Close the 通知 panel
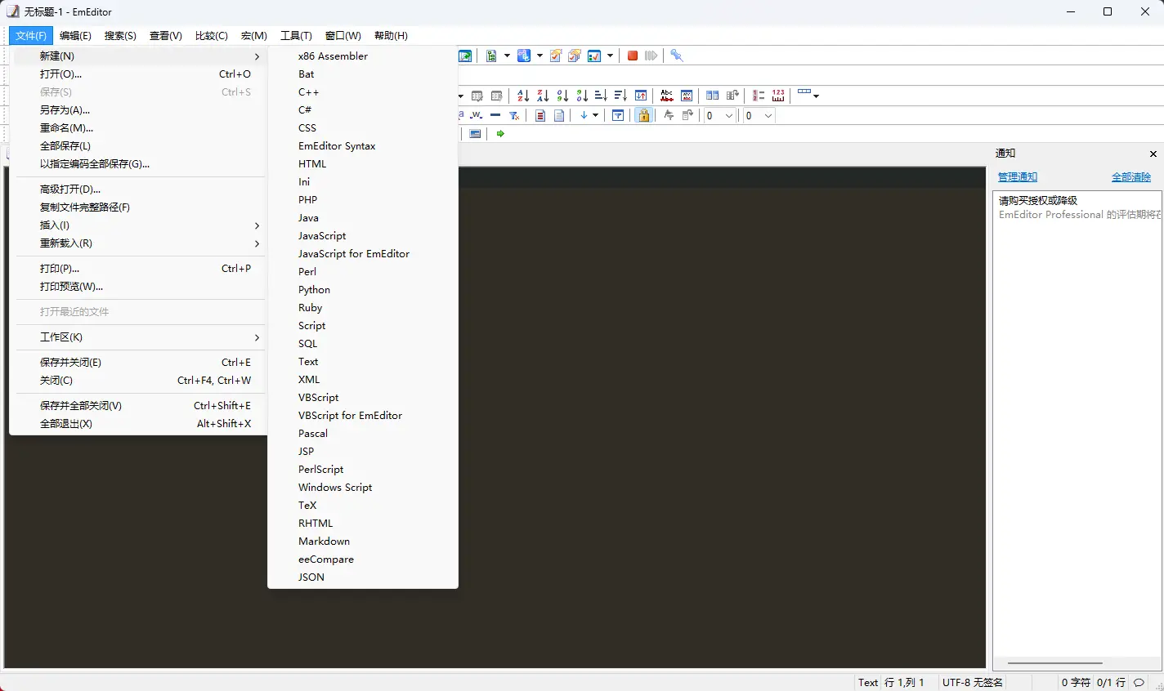Image resolution: width=1164 pixels, height=691 pixels. (1153, 154)
